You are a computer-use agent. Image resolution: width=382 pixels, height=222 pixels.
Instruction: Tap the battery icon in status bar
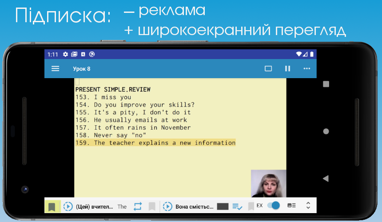click(311, 54)
